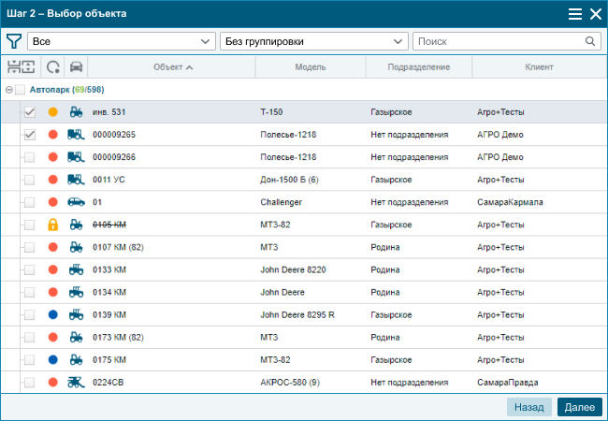Click the collapse-all rows icon in header

(13, 67)
